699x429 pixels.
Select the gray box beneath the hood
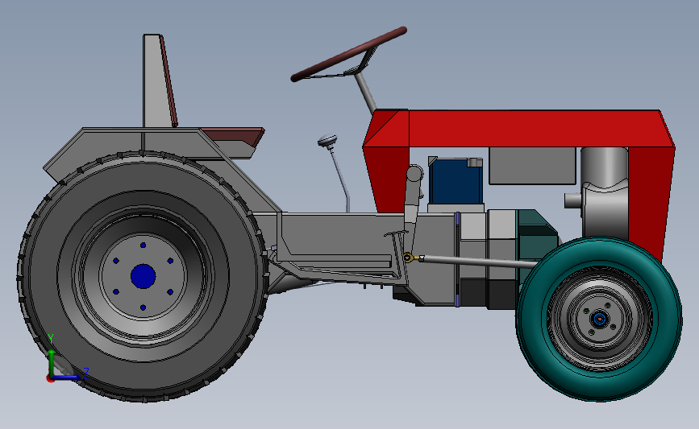[532, 166]
